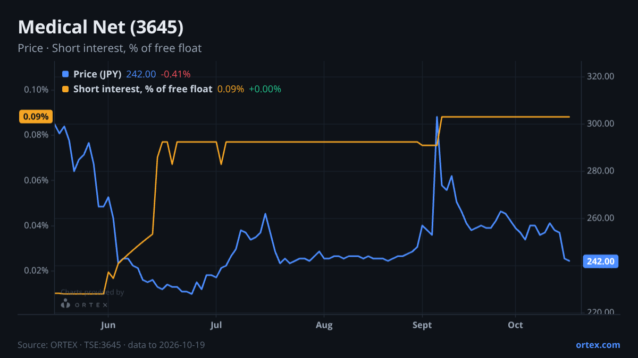Screen dimensions: 638x358
Task: Click the orange 0.09% axis value badge
Action: (36, 117)
